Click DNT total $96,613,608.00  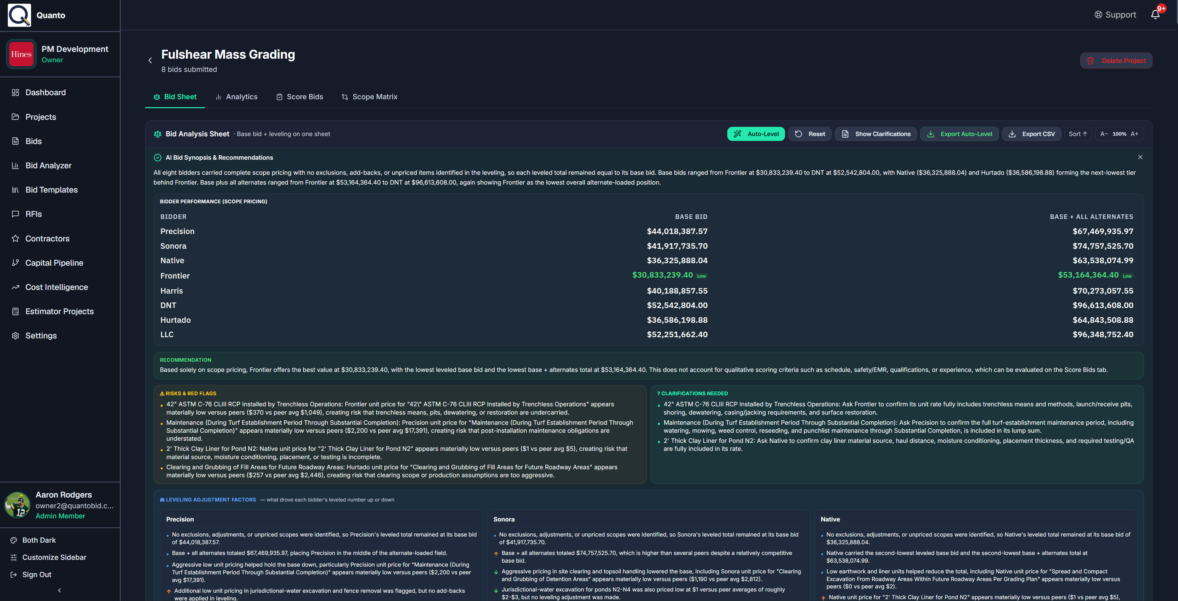click(x=1103, y=305)
